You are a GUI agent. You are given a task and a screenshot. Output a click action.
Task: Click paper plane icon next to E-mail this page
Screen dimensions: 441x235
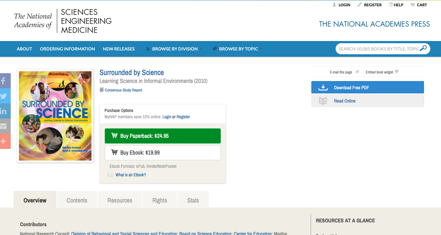tap(357, 72)
